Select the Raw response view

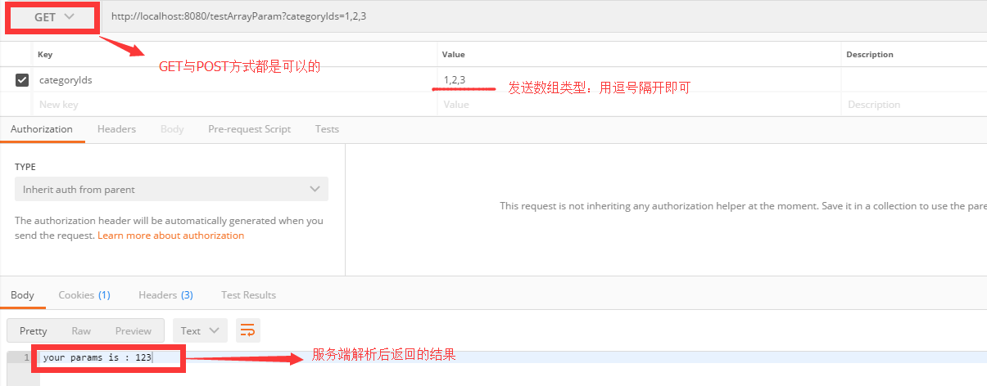click(81, 331)
